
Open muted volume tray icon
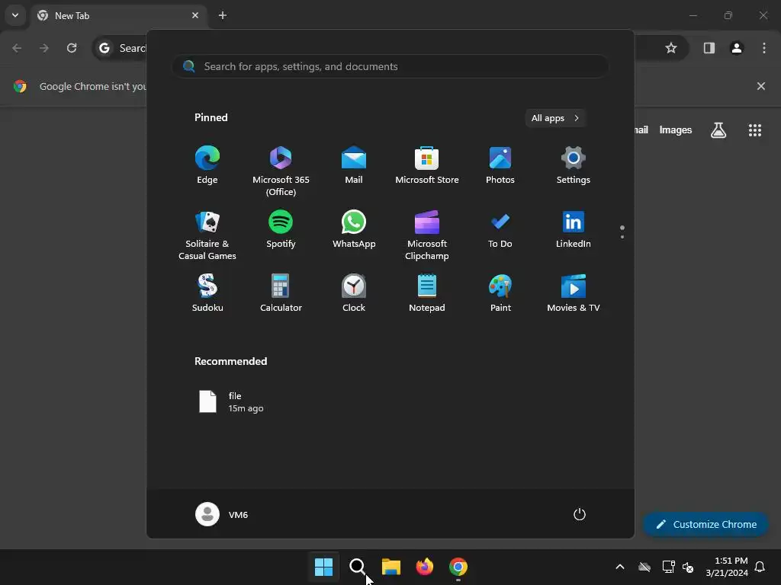coord(688,567)
